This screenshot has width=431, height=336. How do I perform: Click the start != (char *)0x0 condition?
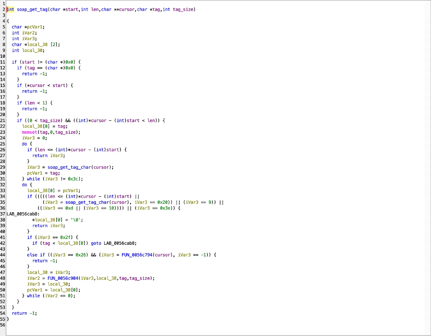48,62
